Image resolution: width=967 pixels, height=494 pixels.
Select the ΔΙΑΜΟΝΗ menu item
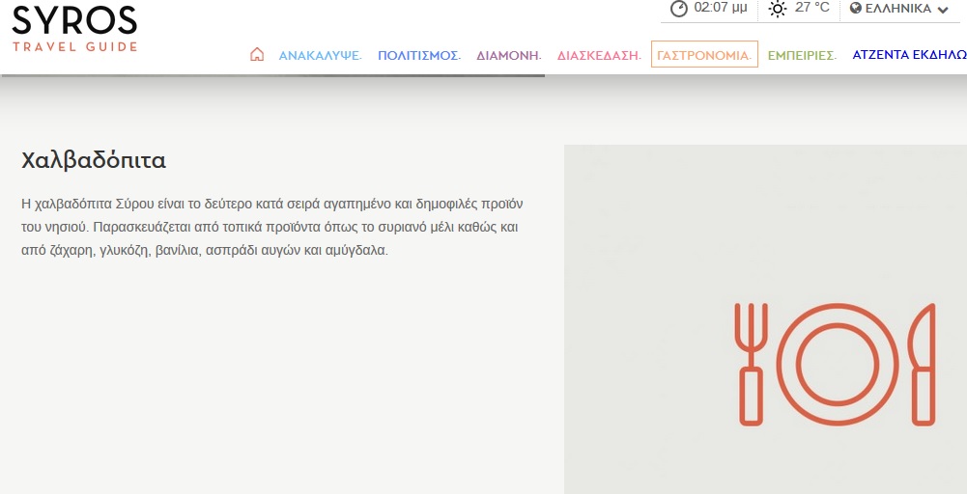pyautogui.click(x=508, y=56)
